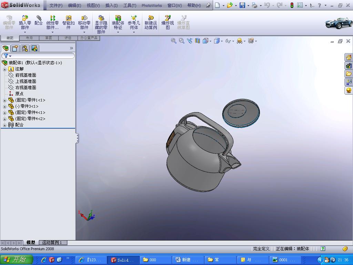This screenshot has width=353, height=265.
Task: Click the Display Style cube icon
Action: coord(216,41)
